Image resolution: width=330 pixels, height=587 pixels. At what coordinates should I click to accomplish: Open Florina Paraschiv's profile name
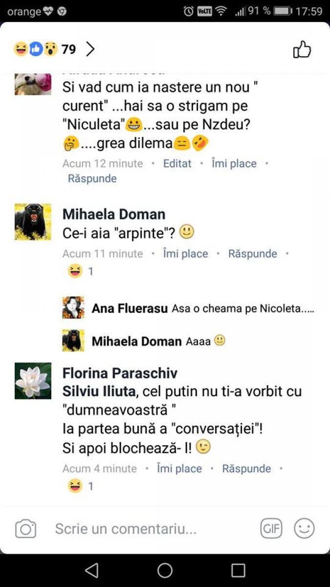coord(120,373)
